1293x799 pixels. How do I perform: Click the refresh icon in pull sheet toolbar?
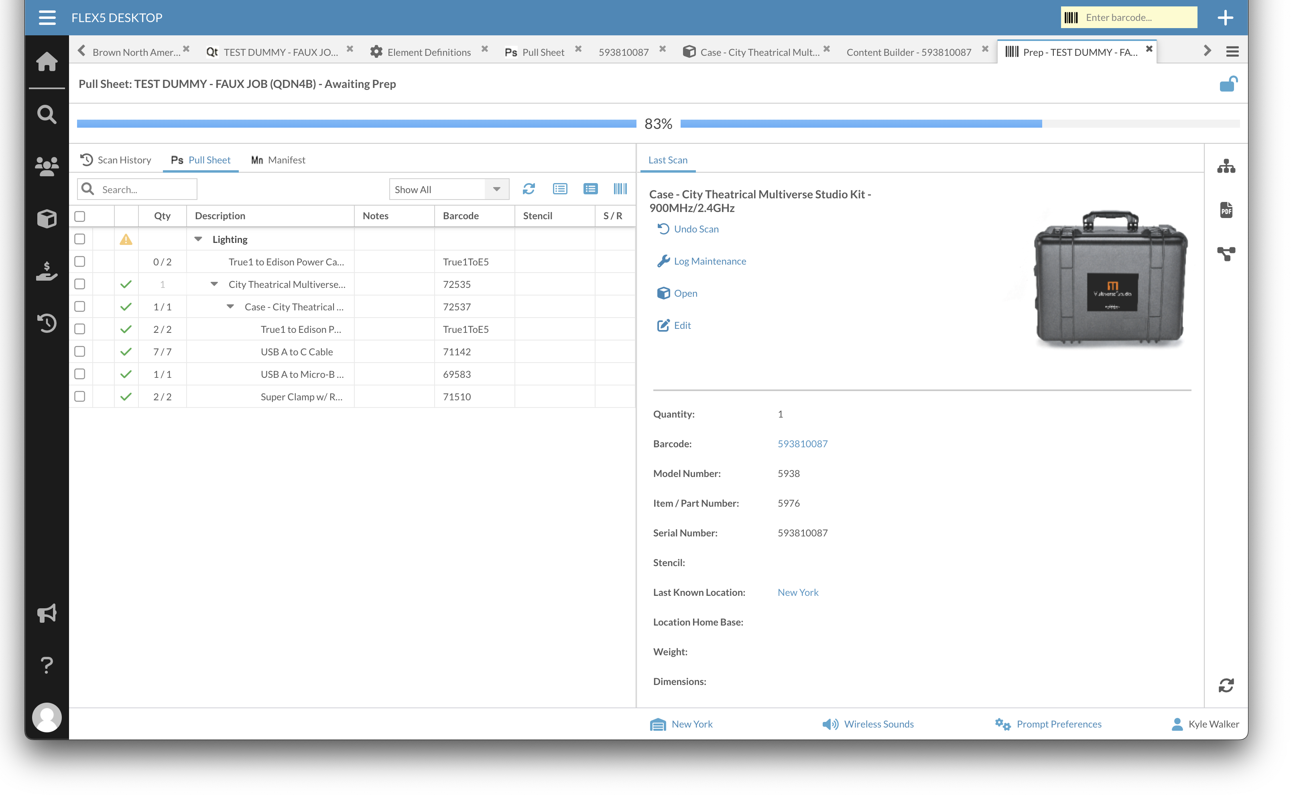pos(529,189)
